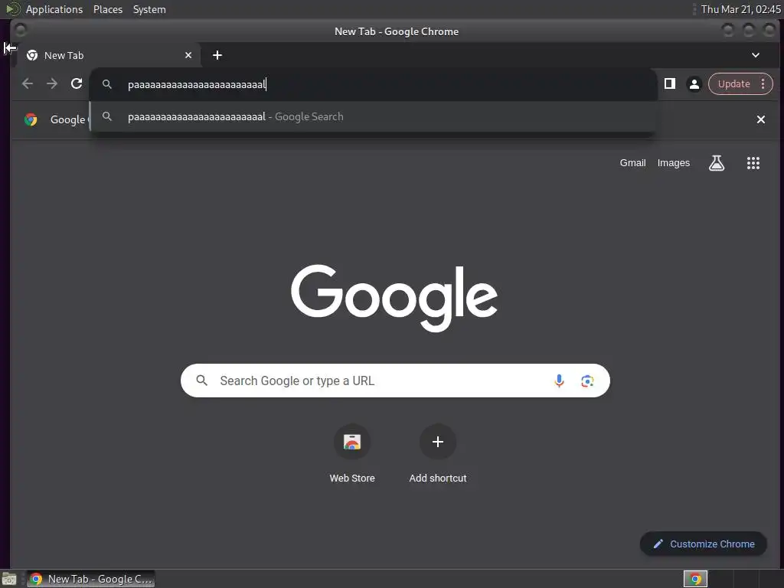
Task: Search by image with Lens icon
Action: pyautogui.click(x=587, y=381)
